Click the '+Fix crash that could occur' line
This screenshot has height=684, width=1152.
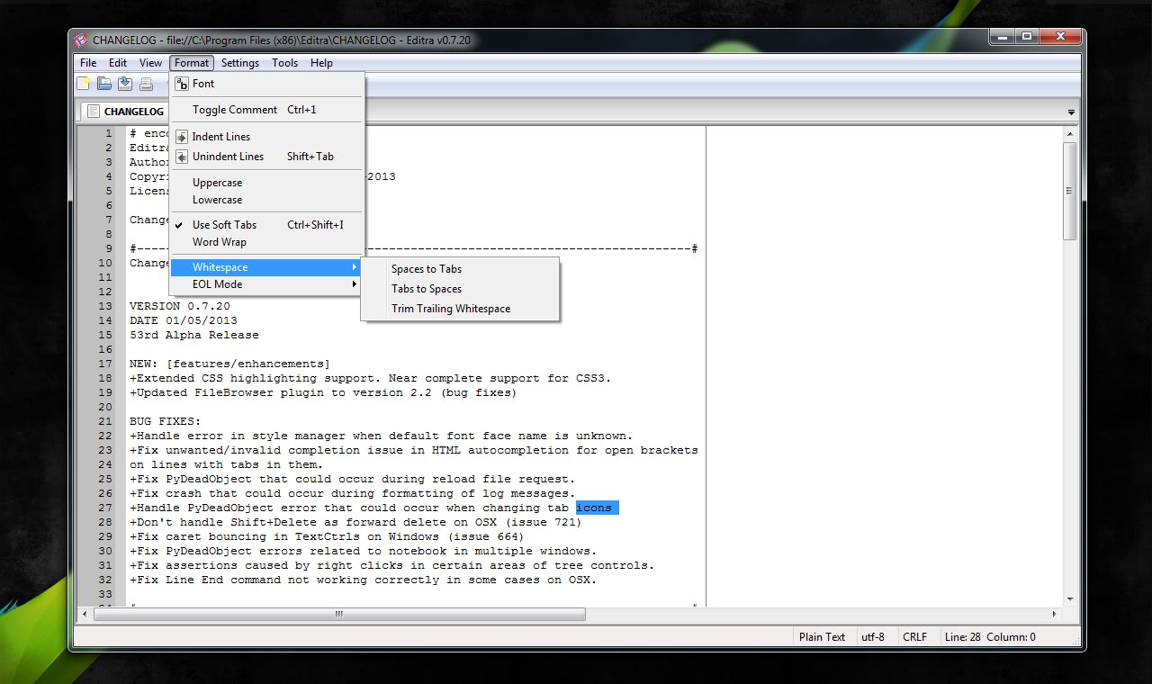tap(353, 493)
